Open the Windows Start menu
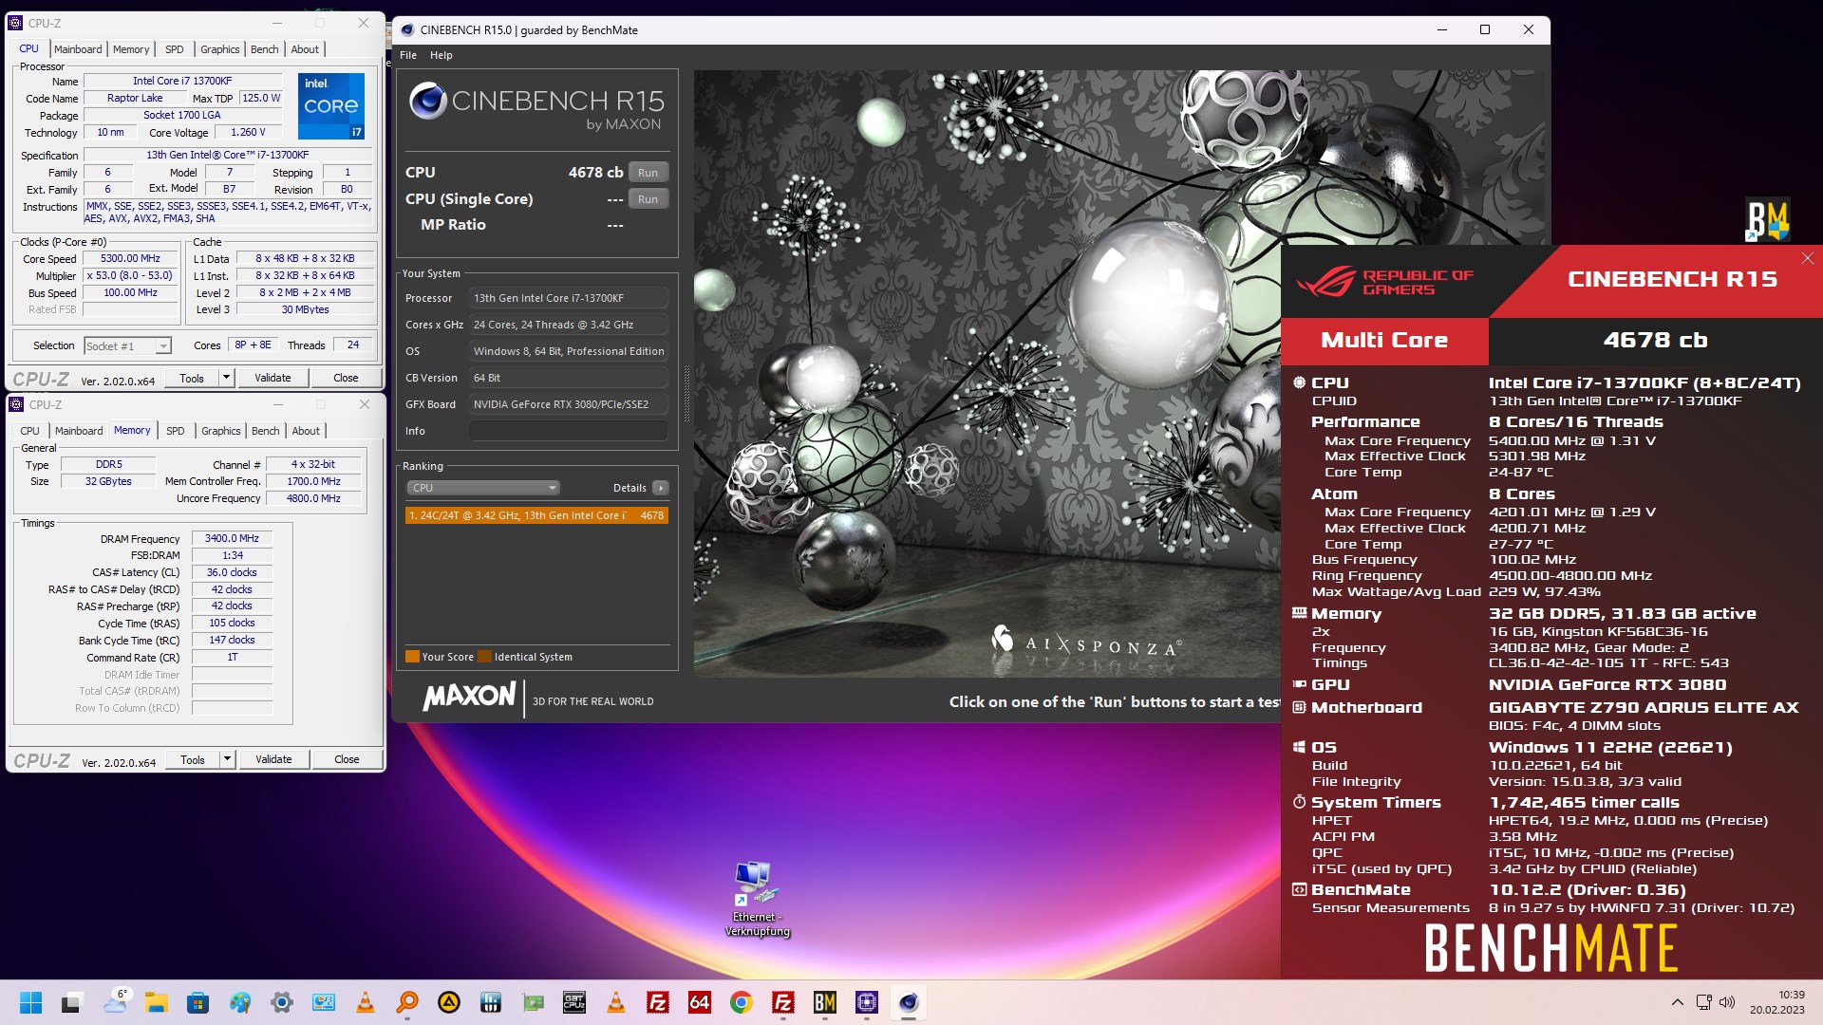1823x1025 pixels. pos(30,1002)
